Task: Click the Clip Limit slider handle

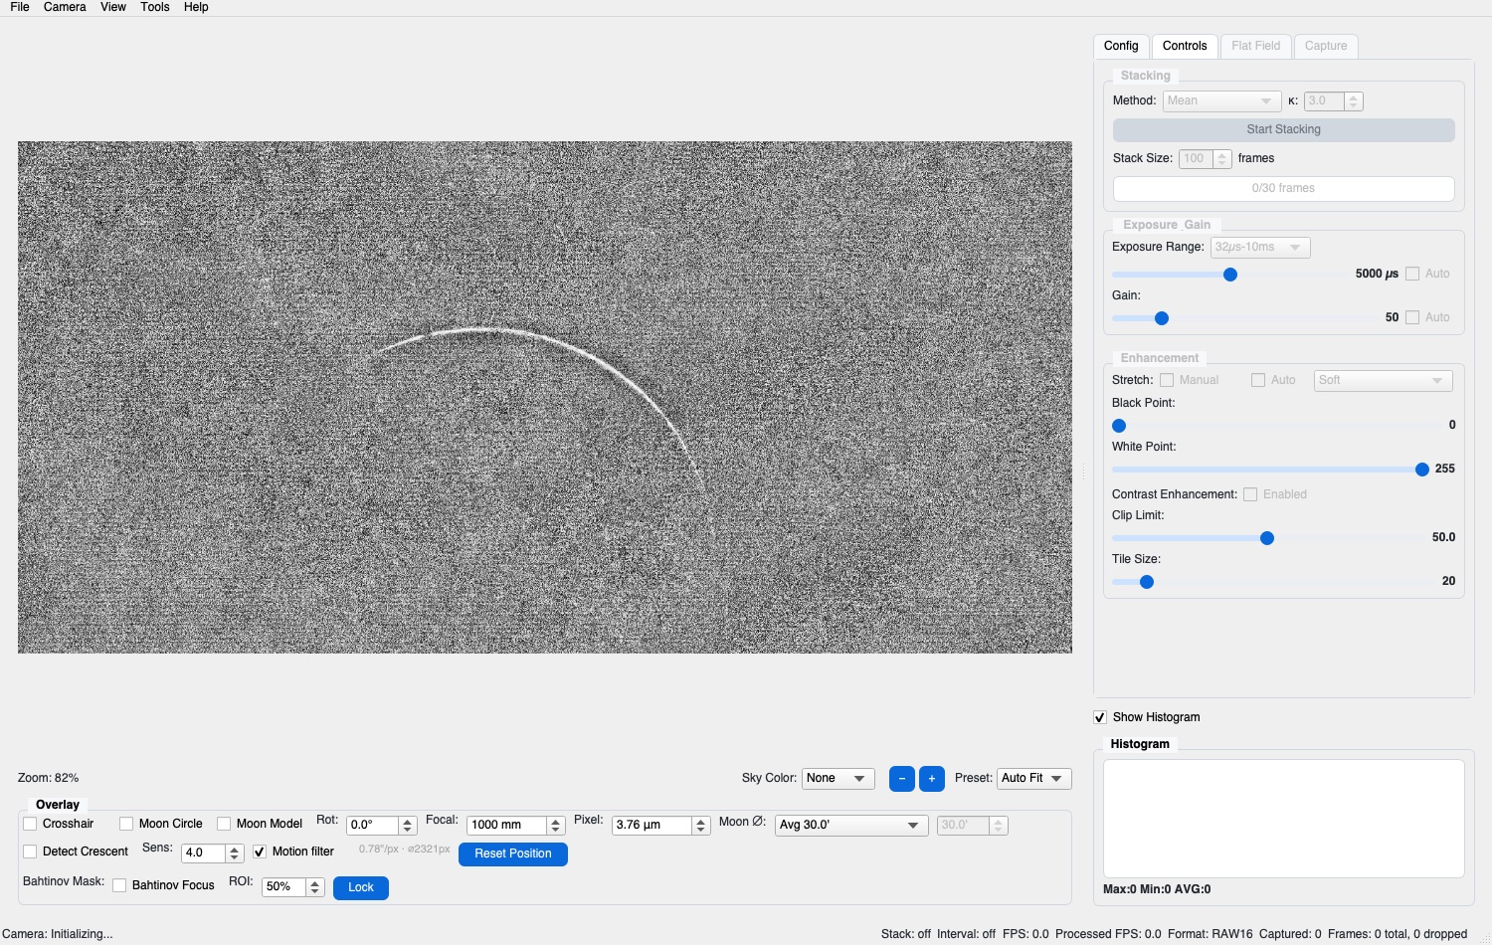Action: [x=1267, y=538]
